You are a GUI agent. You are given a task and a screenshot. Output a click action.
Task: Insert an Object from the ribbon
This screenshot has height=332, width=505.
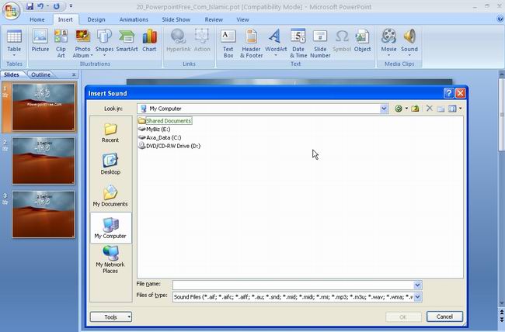click(x=362, y=40)
